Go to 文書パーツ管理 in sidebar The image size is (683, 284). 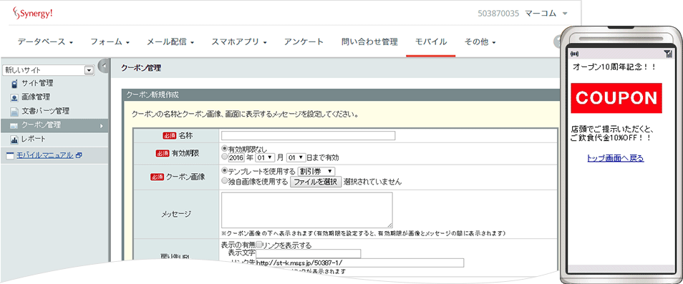tap(45, 112)
